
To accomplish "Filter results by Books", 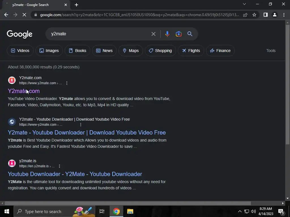I will tap(78, 51).
